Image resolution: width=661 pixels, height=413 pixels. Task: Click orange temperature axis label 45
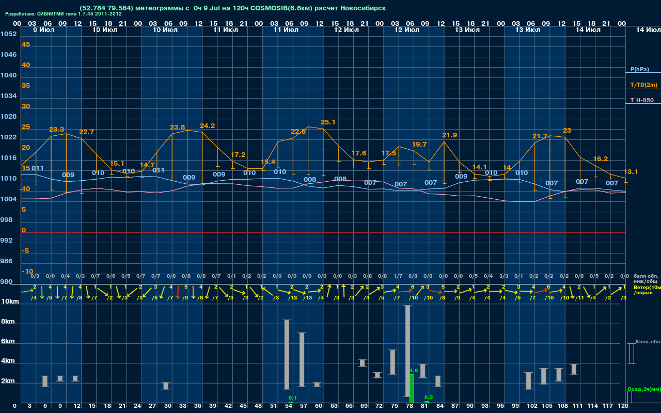click(26, 44)
